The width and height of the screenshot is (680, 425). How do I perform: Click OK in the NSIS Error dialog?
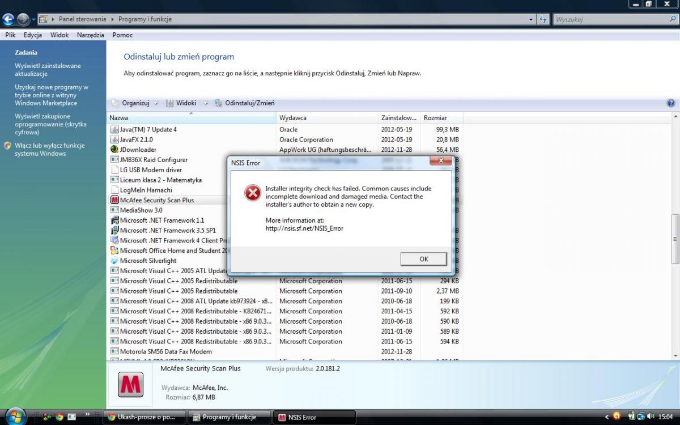tap(424, 259)
